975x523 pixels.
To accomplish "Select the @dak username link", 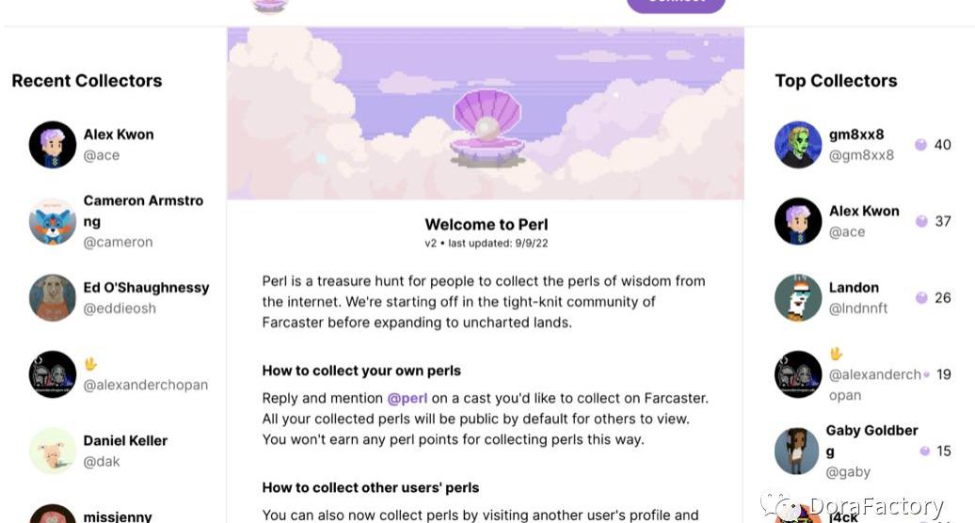I will tap(102, 462).
